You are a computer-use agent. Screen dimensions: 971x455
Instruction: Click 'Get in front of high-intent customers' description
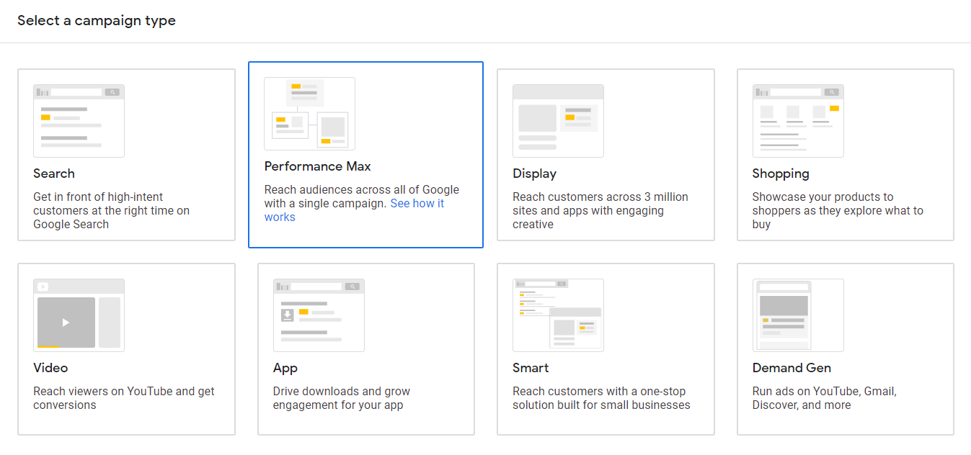tap(112, 210)
